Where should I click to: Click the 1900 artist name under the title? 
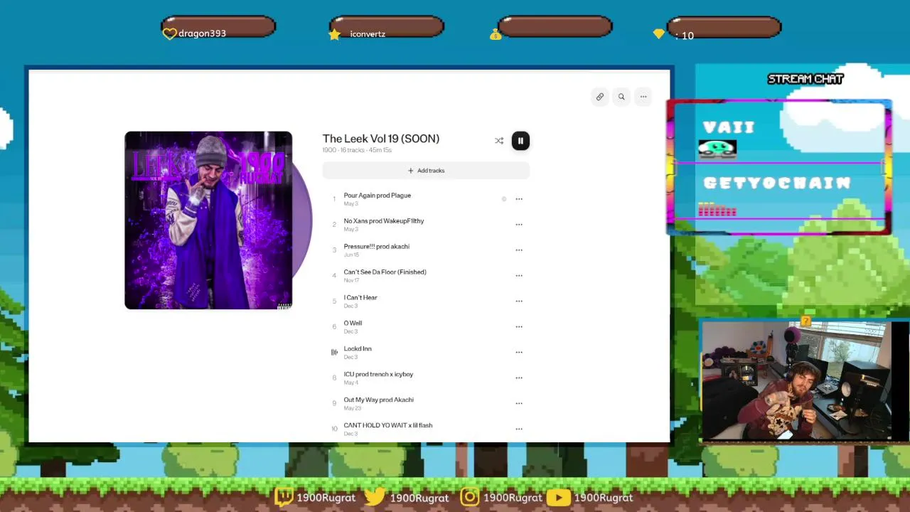point(329,150)
